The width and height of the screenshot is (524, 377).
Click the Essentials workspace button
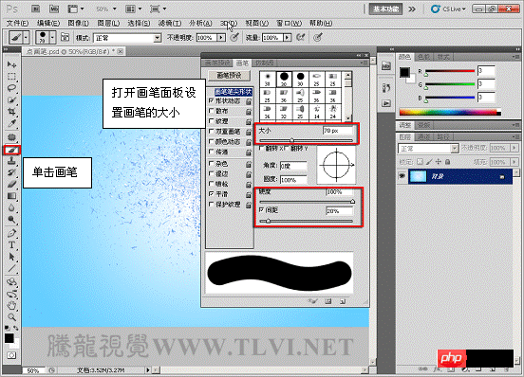tap(385, 9)
